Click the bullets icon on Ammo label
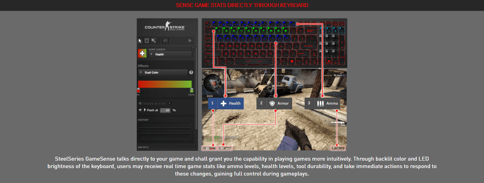This screenshot has height=183, width=484. (320, 103)
